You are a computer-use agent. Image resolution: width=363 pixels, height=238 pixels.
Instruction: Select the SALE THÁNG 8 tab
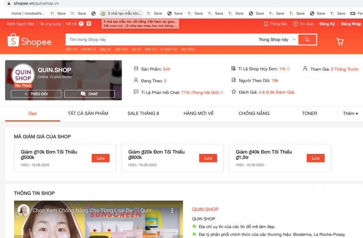pyautogui.click(x=143, y=114)
